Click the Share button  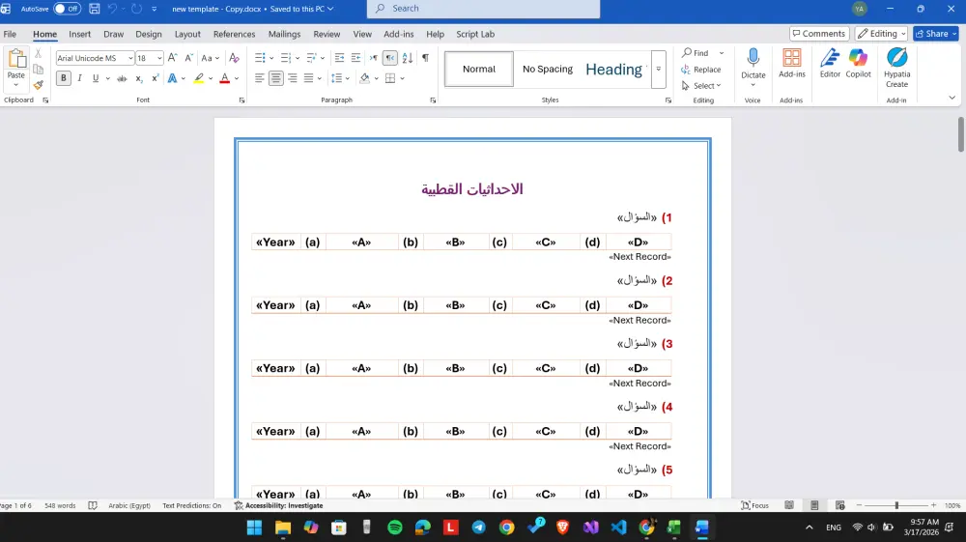click(935, 34)
